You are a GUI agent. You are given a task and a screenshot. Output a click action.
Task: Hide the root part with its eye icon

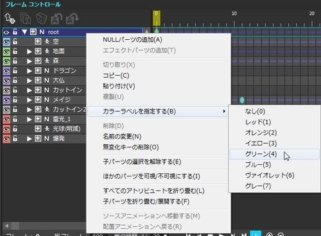pyautogui.click(x=6, y=32)
